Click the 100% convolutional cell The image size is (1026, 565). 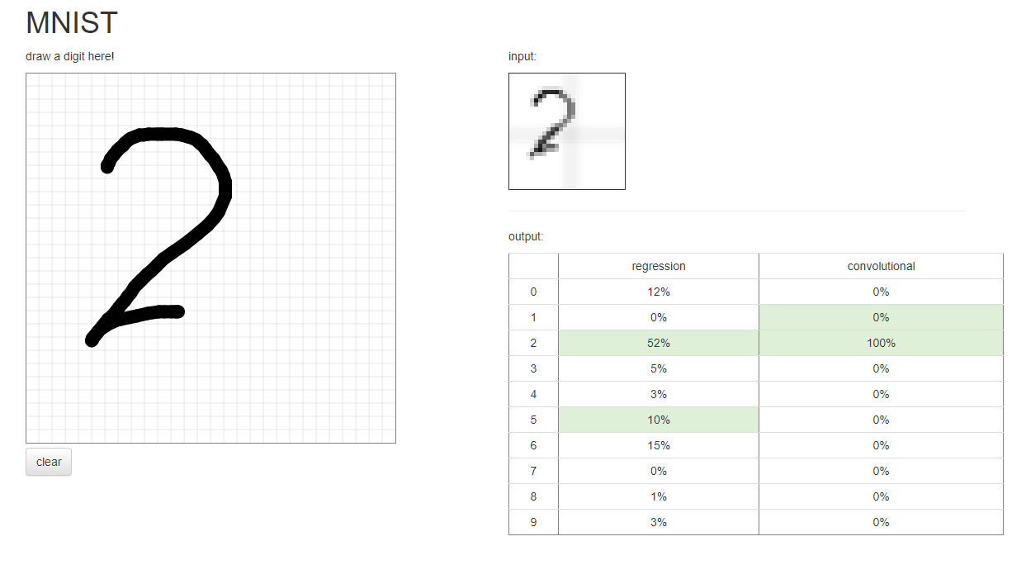click(881, 343)
